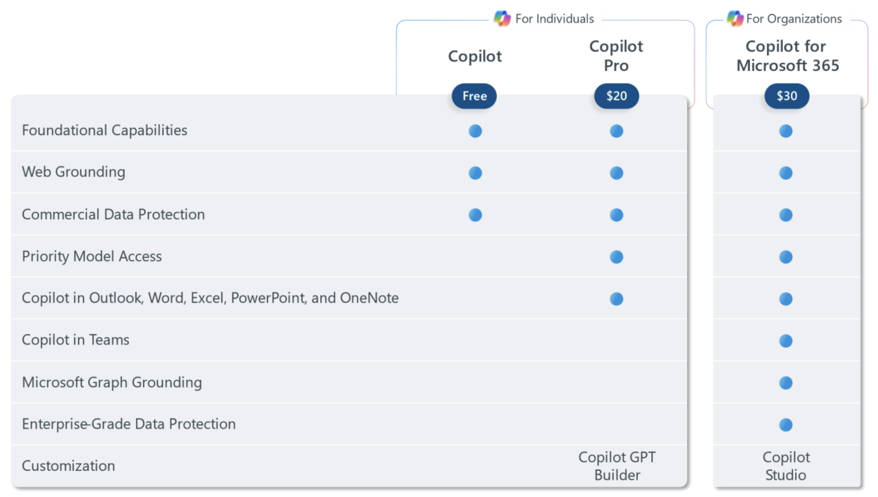Click Foundational Capabilities dot in free Copilot column
Image resolution: width=878 pixels, height=497 pixels.
pyautogui.click(x=475, y=131)
